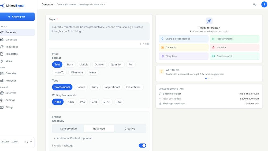Select the Opinion format chip
Image resolution: width=268 pixels, height=151 pixels.
pyautogui.click(x=99, y=64)
